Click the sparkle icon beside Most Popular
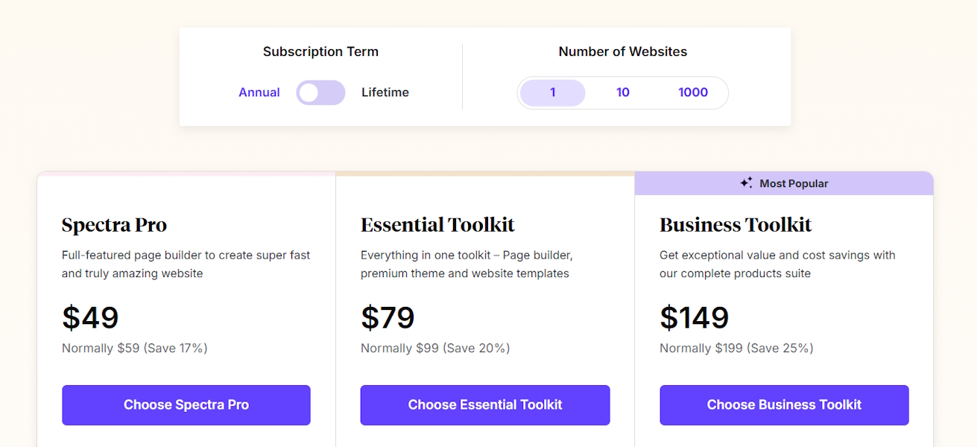The height and width of the screenshot is (447, 977). pos(746,183)
